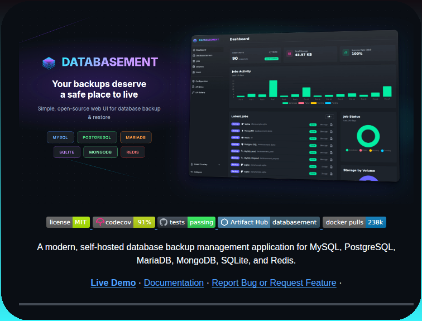
Task: Click the Databasement stacked-layers logo in the banner
Action: pos(49,63)
